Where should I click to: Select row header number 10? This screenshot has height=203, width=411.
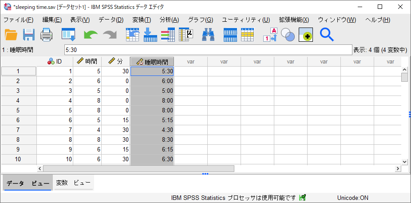tap(18, 160)
